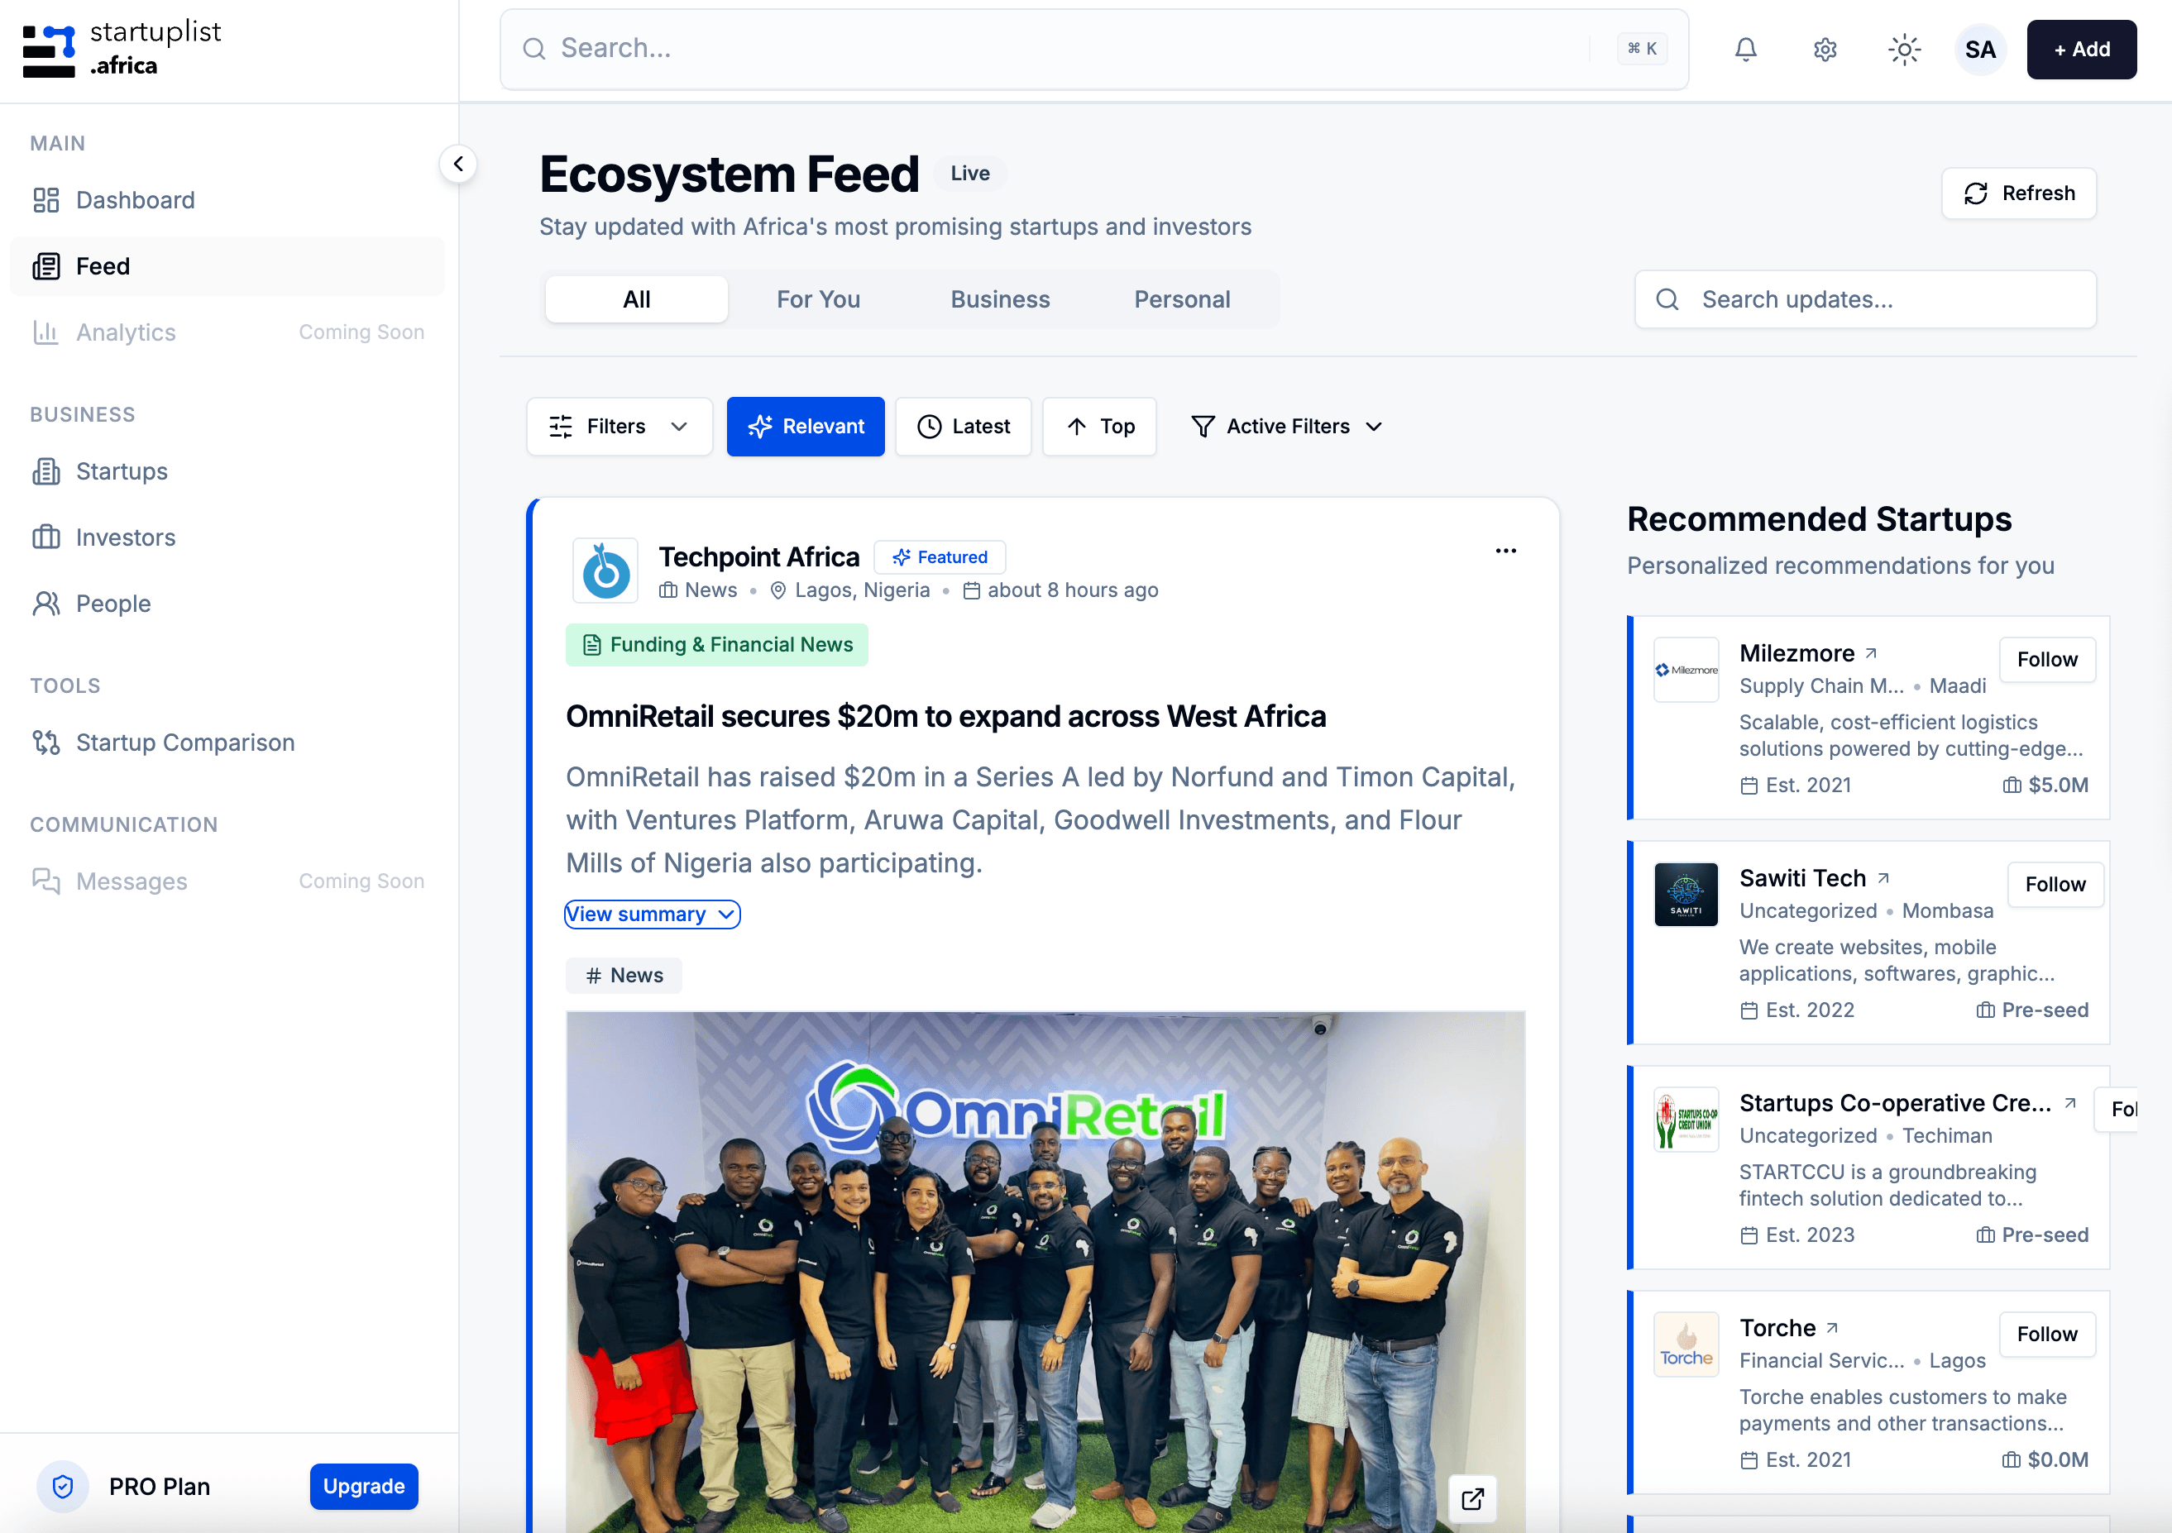Click Refresh feed button

[x=2019, y=193]
